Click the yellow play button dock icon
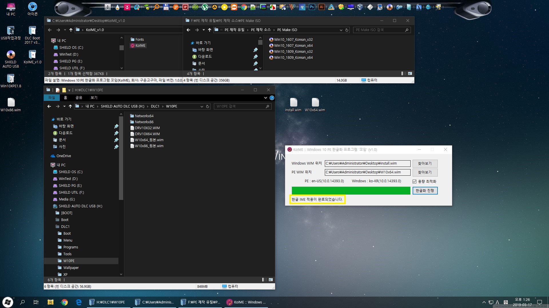The image size is (549, 308). [x=224, y=7]
